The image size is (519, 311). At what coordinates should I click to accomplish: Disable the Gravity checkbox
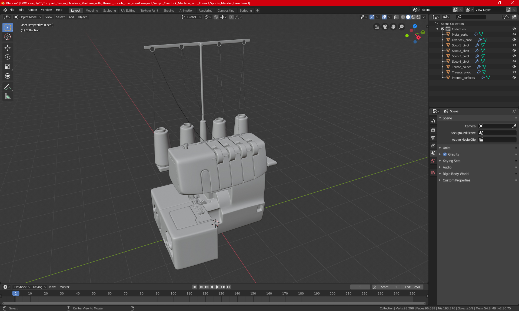[445, 154]
